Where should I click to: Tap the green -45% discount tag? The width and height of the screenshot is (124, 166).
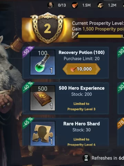click(x=28, y=123)
